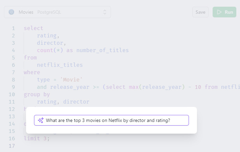Screen dimensions: 240x152
Task: Click 'rating,' on line 2
Action: (x=48, y=35)
